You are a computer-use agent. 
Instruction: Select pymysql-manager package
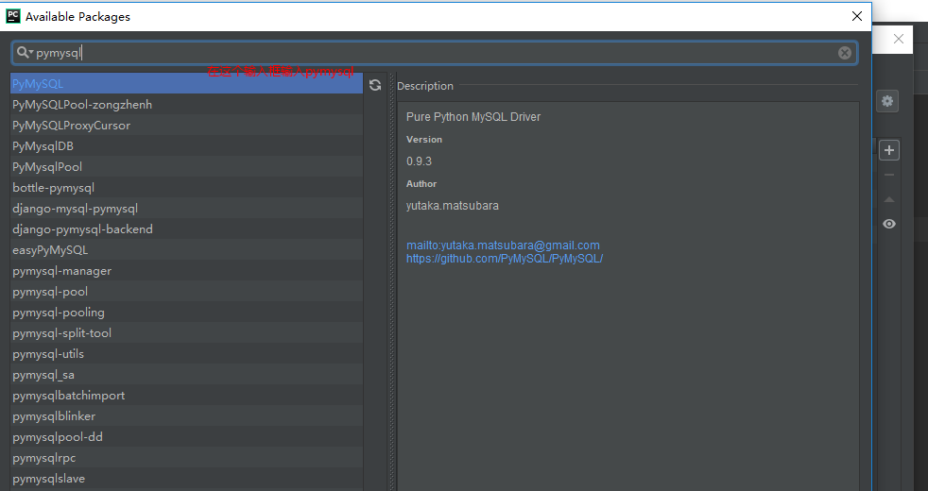pos(186,270)
